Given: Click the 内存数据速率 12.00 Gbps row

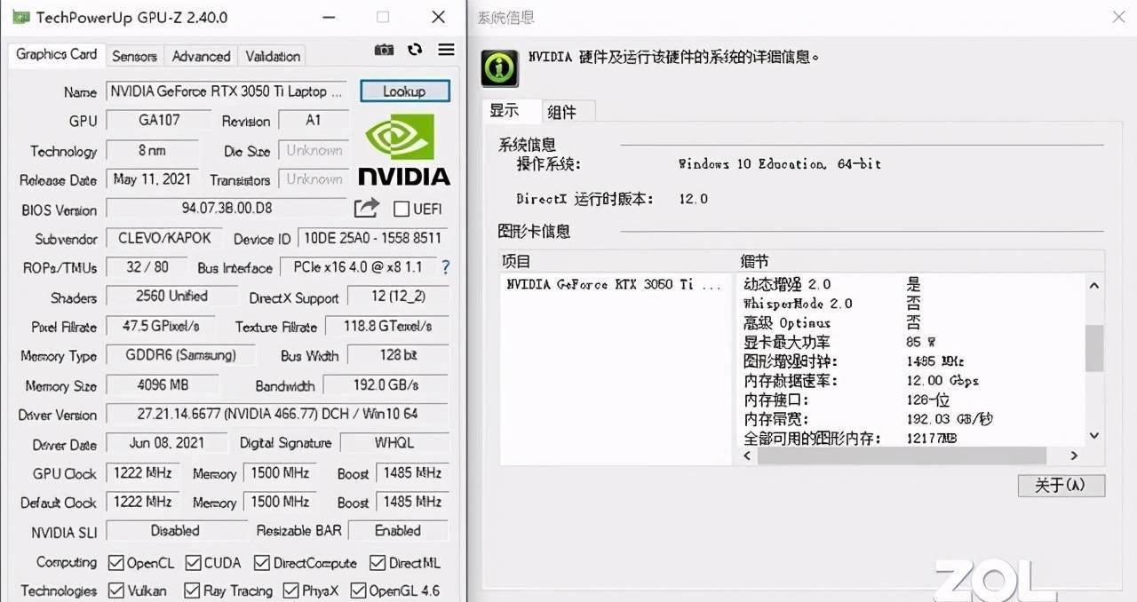Looking at the screenshot, I should (x=910, y=381).
